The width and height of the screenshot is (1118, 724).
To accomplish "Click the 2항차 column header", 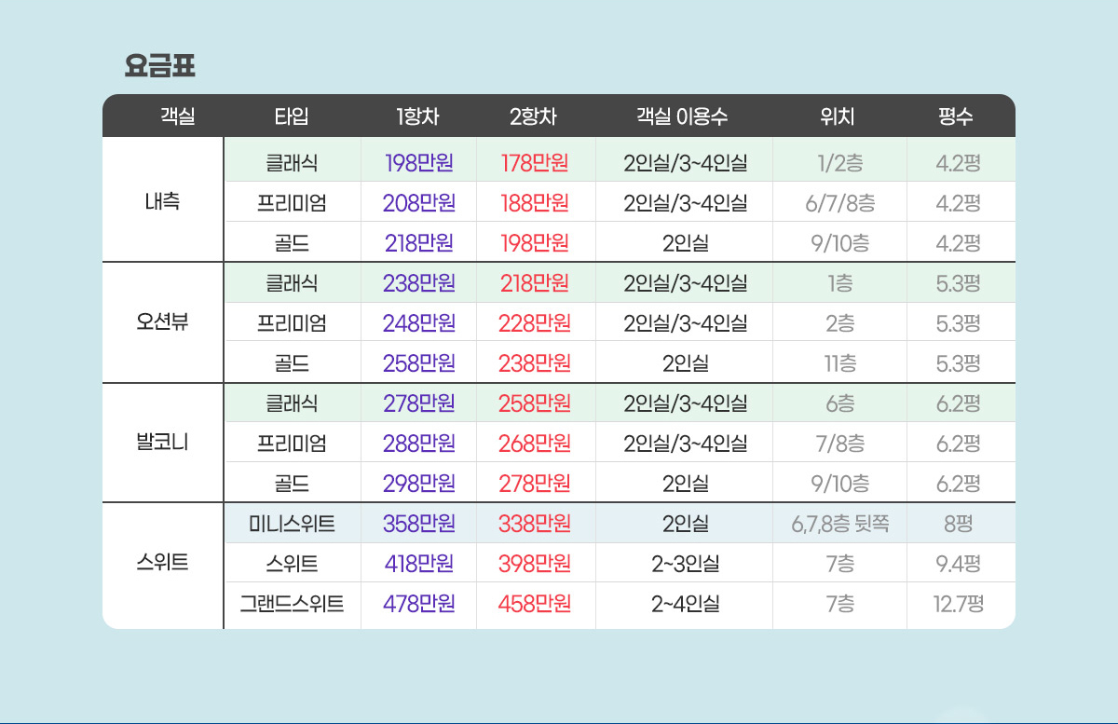I will click(534, 116).
